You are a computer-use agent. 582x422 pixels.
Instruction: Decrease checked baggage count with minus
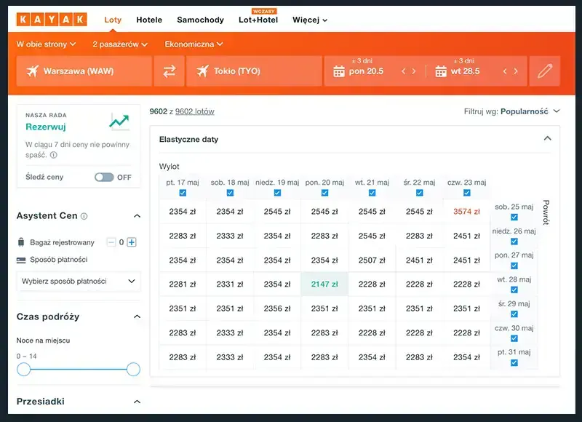click(x=111, y=242)
